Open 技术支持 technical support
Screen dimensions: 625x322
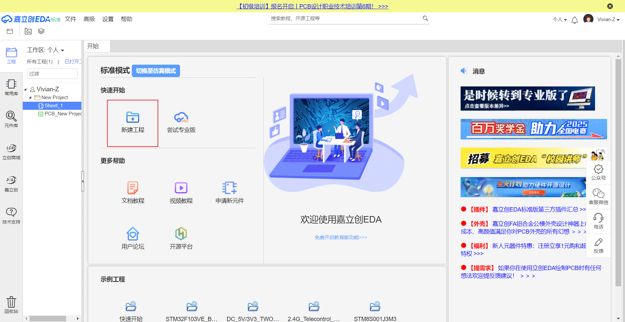(x=11, y=216)
